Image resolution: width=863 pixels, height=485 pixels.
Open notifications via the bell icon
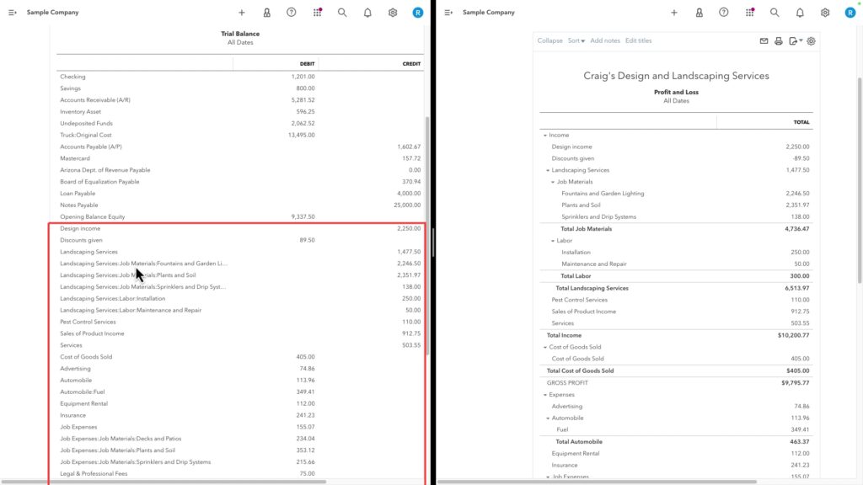pos(366,12)
